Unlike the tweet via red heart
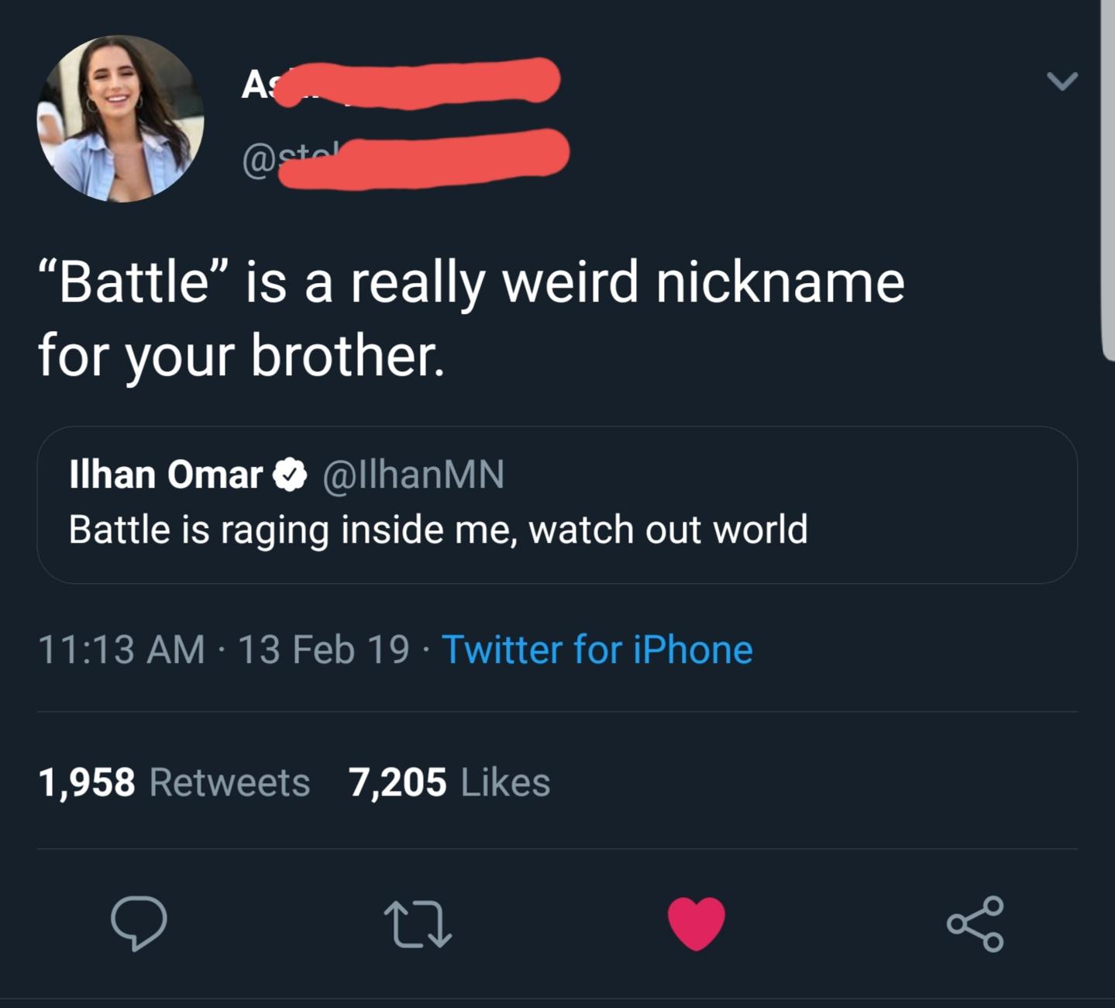Image resolution: width=1115 pixels, height=1008 pixels. [697, 923]
